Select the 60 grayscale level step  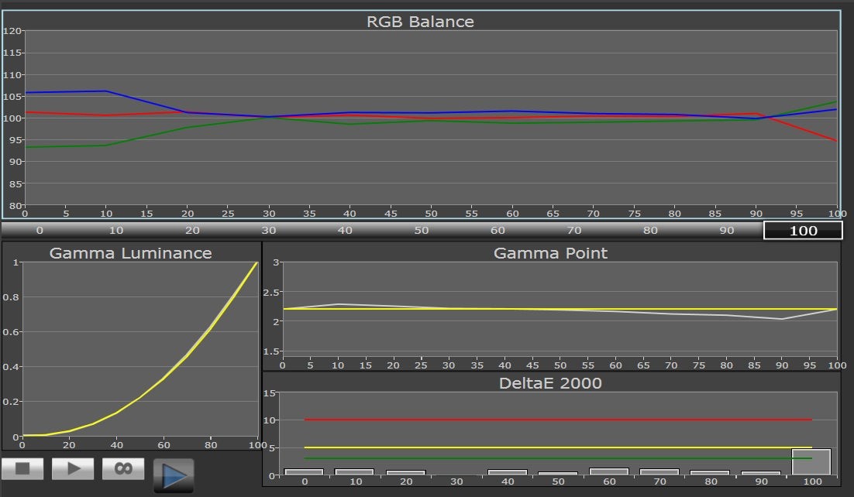(x=498, y=231)
